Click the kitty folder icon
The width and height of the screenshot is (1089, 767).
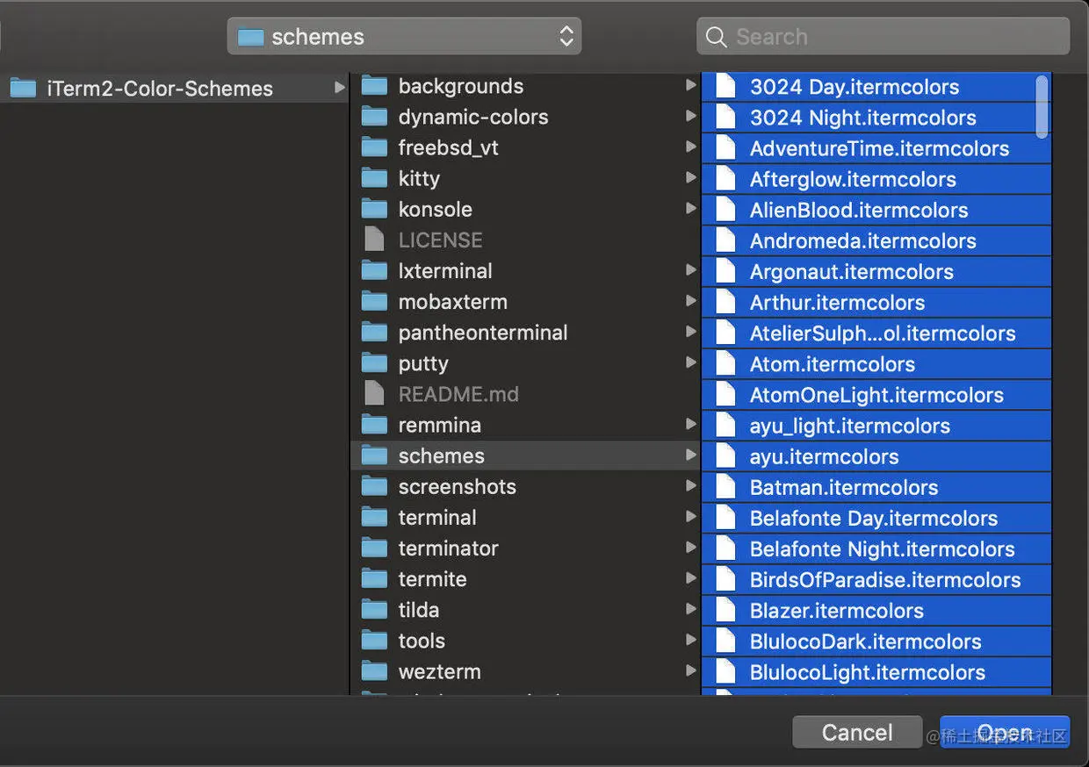(x=375, y=178)
